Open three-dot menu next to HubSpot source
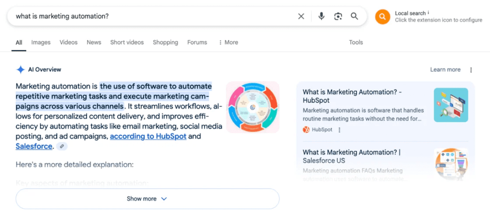 (339, 130)
